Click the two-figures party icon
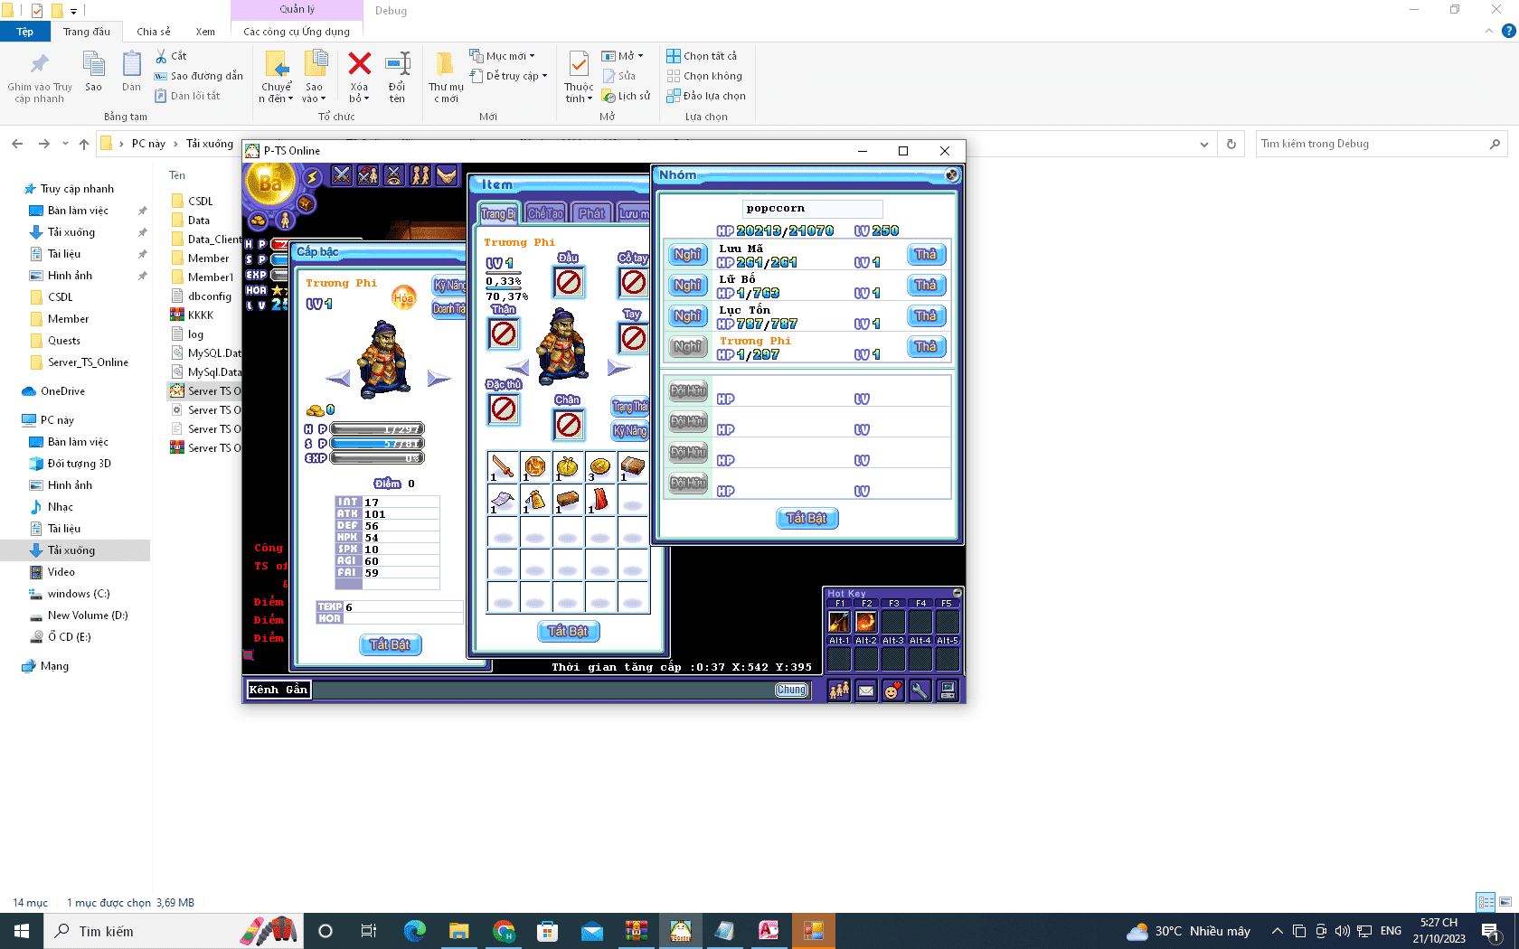The image size is (1519, 949). coord(420,175)
